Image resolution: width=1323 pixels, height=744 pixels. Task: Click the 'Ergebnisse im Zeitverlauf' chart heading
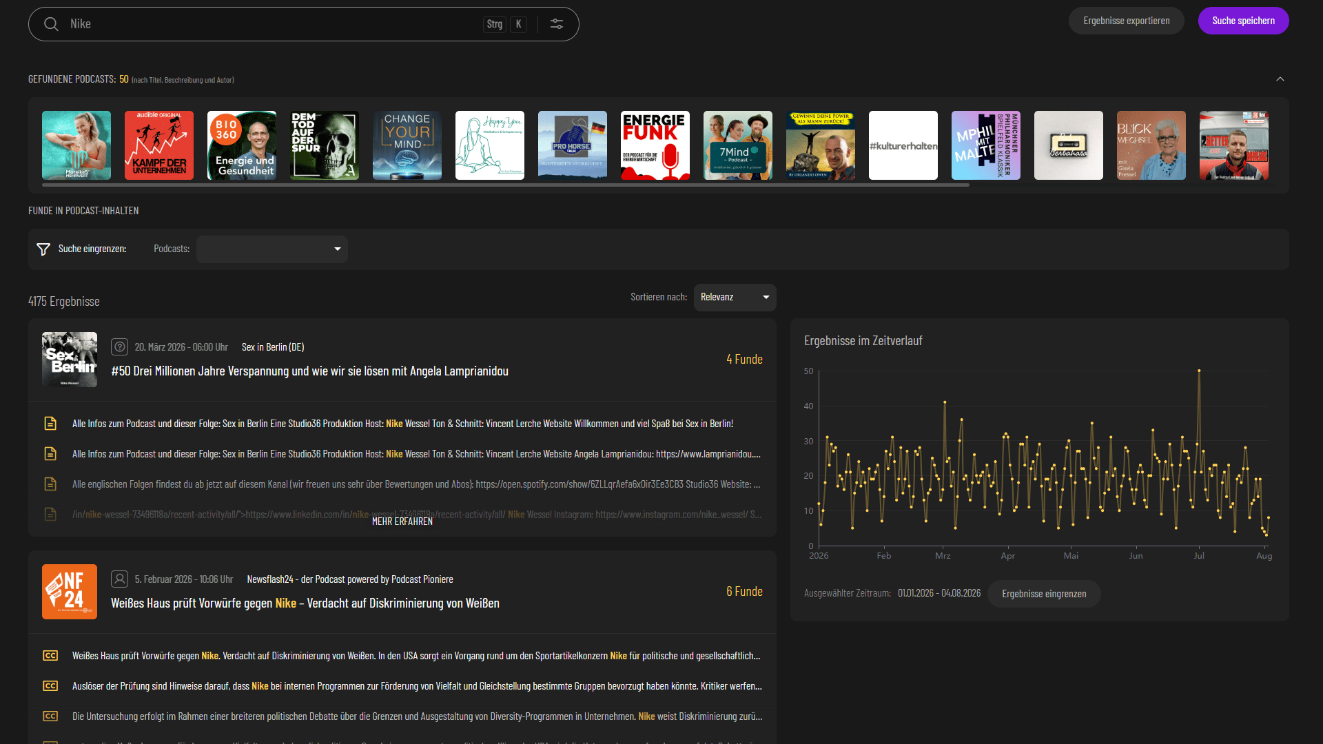pyautogui.click(x=863, y=341)
